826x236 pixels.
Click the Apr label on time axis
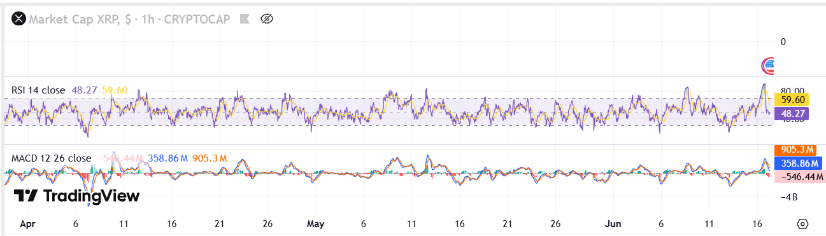click(27, 224)
